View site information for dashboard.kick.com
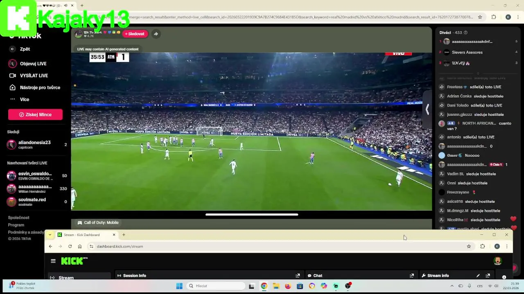This screenshot has width=524, height=294. [x=92, y=246]
